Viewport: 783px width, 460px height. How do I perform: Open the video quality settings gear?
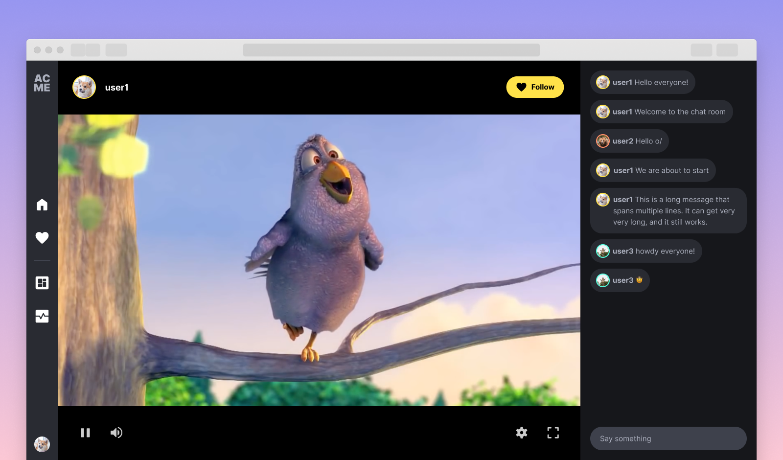tap(521, 433)
